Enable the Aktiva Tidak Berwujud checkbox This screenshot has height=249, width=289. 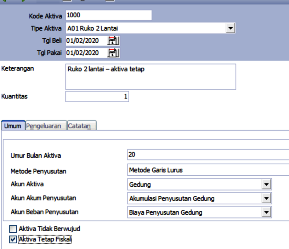point(13,229)
